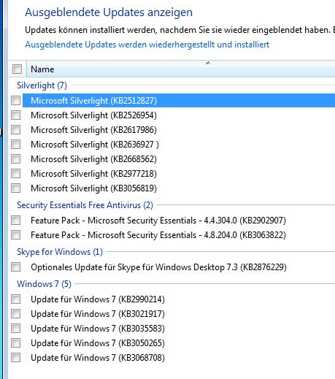The image size is (335, 379).
Task: Check Security Essentials 4.8.204.0 KB3063822 checkbox
Action: click(x=15, y=235)
